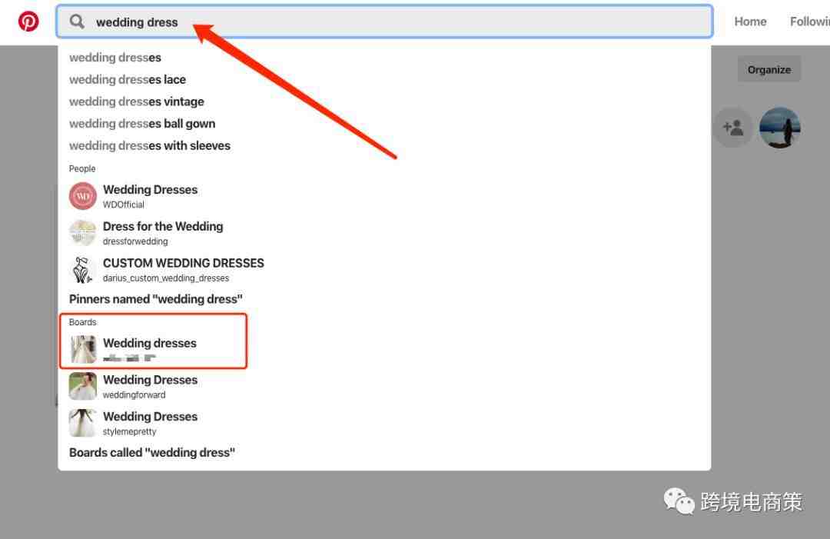Click Pinners named "wedding dress" link
The image size is (830, 539).
point(155,299)
